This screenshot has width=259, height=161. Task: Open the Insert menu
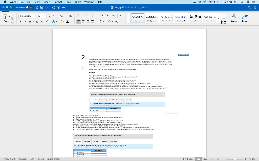[47, 2]
